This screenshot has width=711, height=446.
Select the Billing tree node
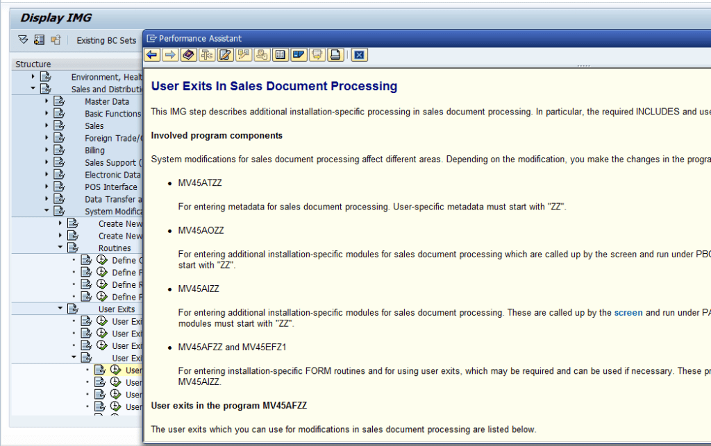(94, 150)
